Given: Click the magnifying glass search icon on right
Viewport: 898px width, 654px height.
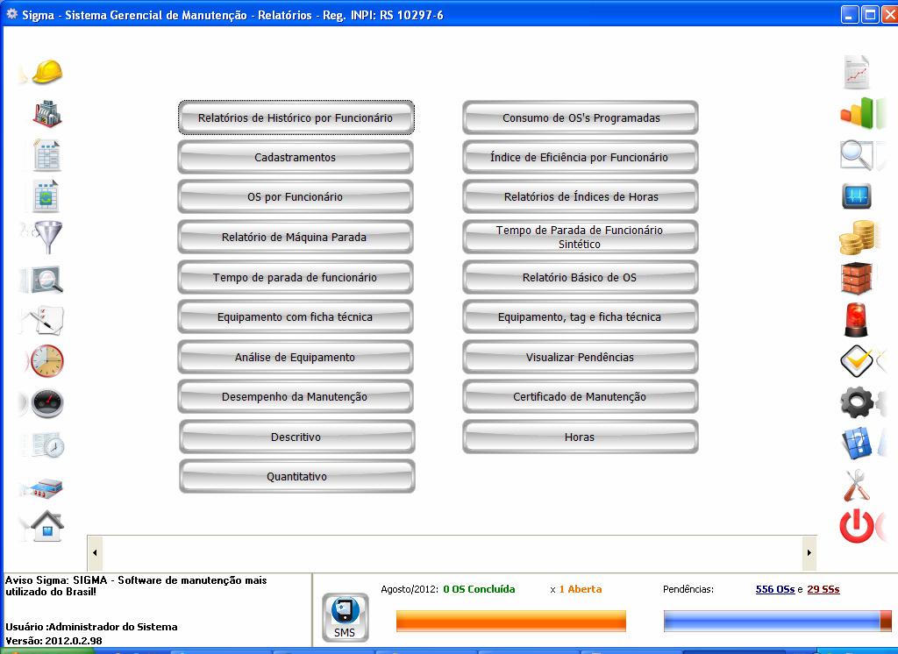Looking at the screenshot, I should coord(856,154).
